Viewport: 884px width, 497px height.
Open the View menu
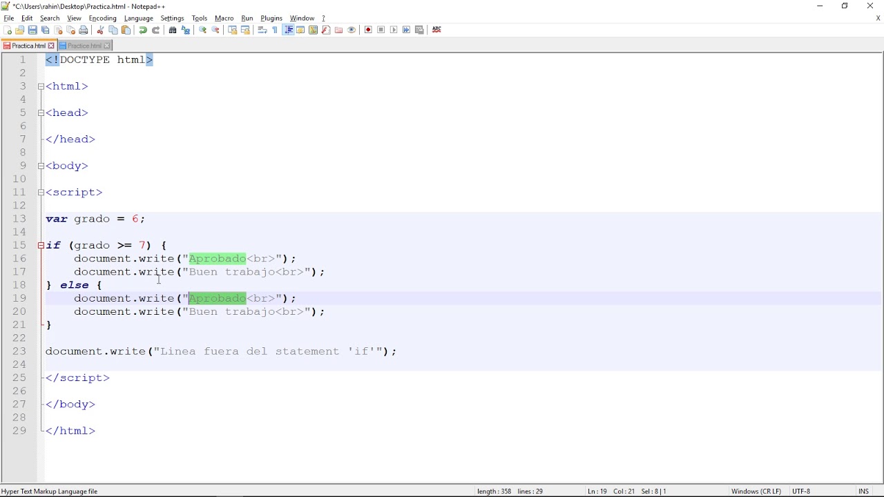[x=74, y=18]
